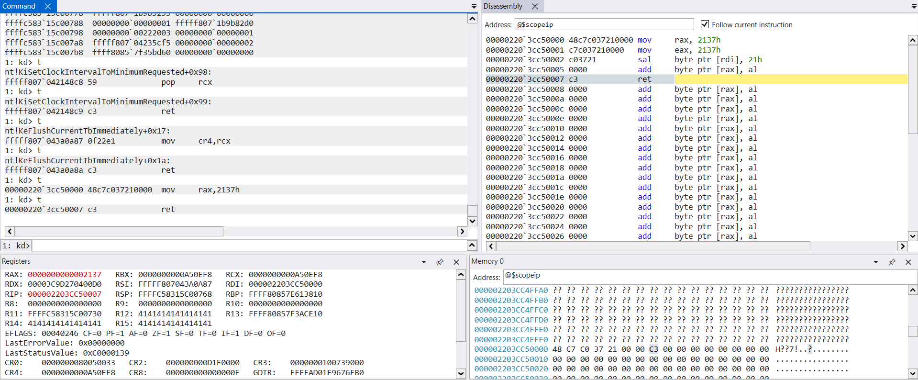Viewport: 918px width, 380px height.
Task: Open the Command pane tab list dropdown
Action: 474,6
